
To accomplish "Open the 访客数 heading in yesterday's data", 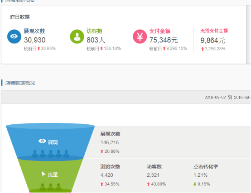I will [94, 31].
